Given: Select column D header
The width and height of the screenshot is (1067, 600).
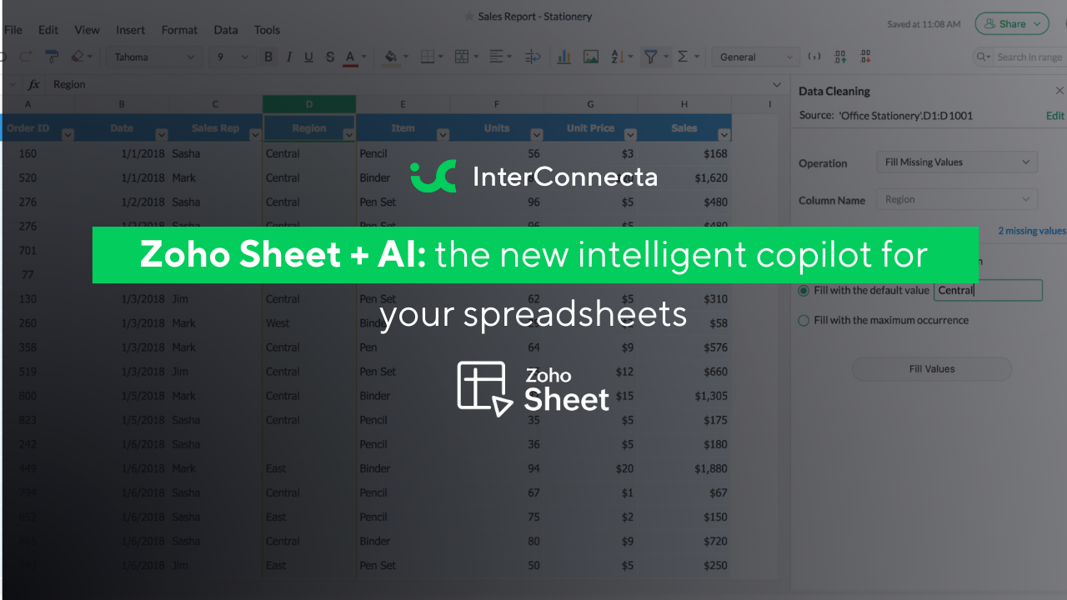Looking at the screenshot, I should (x=309, y=104).
